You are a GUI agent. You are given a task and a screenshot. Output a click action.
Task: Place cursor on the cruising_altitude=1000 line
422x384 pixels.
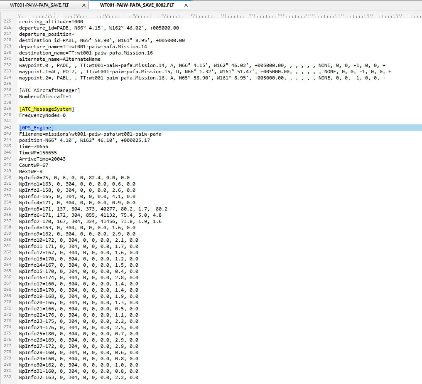(x=51, y=22)
